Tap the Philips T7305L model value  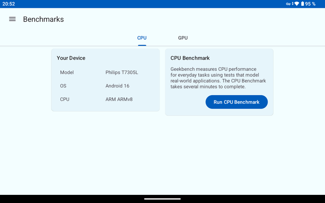[x=122, y=73]
